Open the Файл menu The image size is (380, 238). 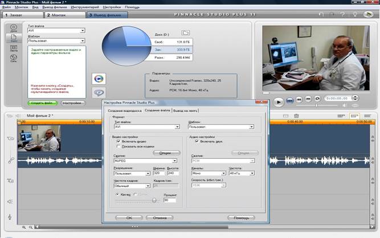tap(6, 7)
